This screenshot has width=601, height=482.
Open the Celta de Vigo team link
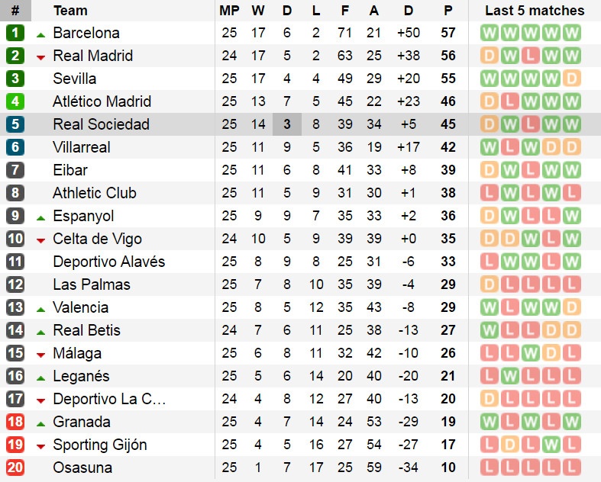coord(97,239)
